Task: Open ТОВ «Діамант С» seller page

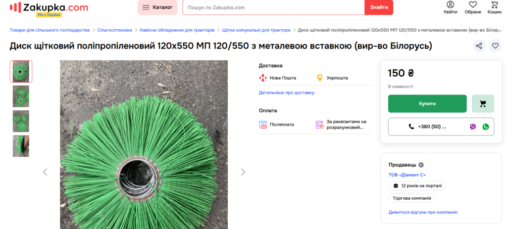Action: (x=407, y=175)
